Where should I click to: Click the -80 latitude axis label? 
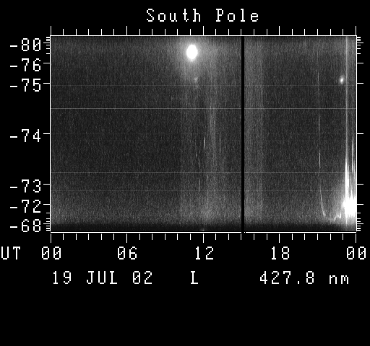(25, 45)
